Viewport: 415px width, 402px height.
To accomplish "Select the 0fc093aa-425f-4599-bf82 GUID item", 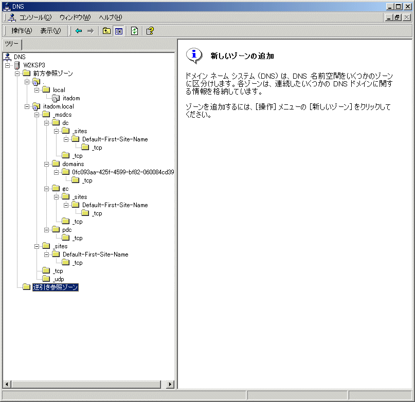I will click(x=123, y=172).
